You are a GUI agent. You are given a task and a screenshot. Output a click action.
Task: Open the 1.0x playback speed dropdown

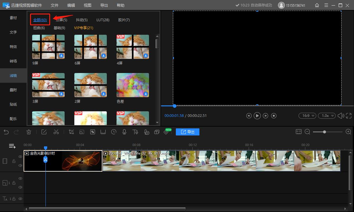click(327, 116)
